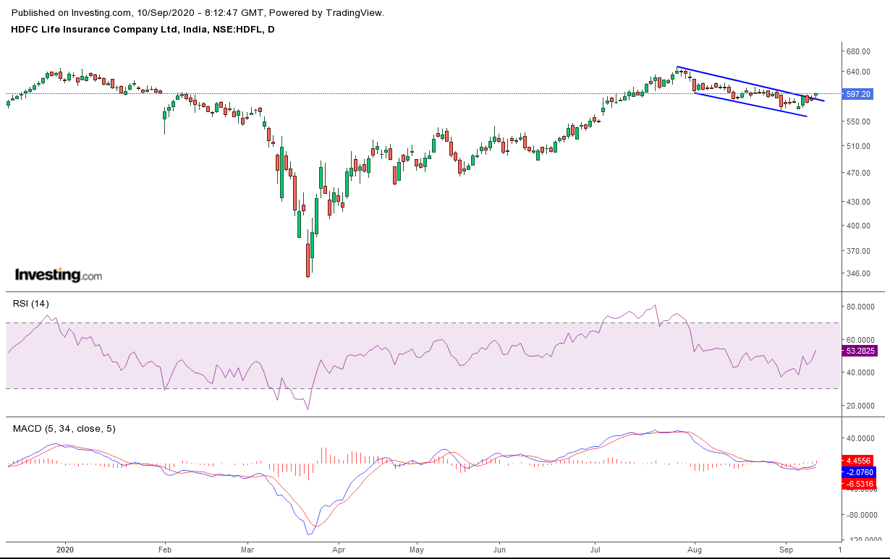Click the Feb label on time axis
Screen dimensions: 890x559
pos(164,550)
